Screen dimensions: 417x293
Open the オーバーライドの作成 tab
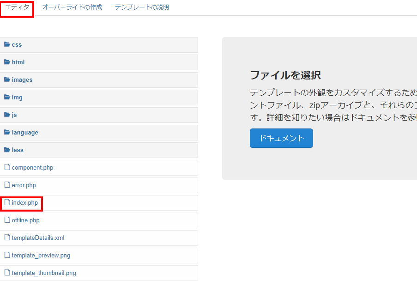coord(72,7)
